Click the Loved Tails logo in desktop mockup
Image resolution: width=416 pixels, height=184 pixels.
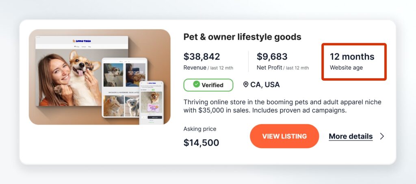coord(82,41)
